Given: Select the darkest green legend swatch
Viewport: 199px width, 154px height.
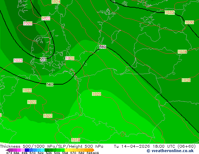Looking at the screenshot, I should coord(46,150).
